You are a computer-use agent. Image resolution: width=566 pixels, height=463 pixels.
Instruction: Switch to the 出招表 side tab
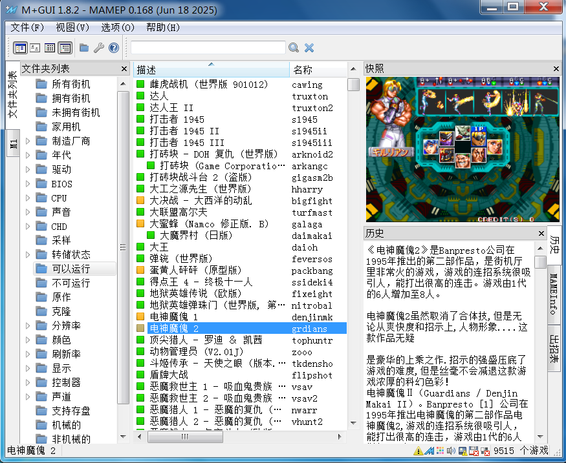pyautogui.click(x=554, y=349)
